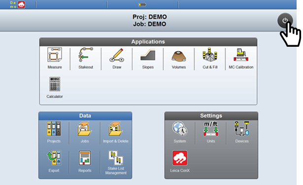The width and height of the screenshot is (303, 185).
Task: Launch the Stakeout application
Action: 86,58
